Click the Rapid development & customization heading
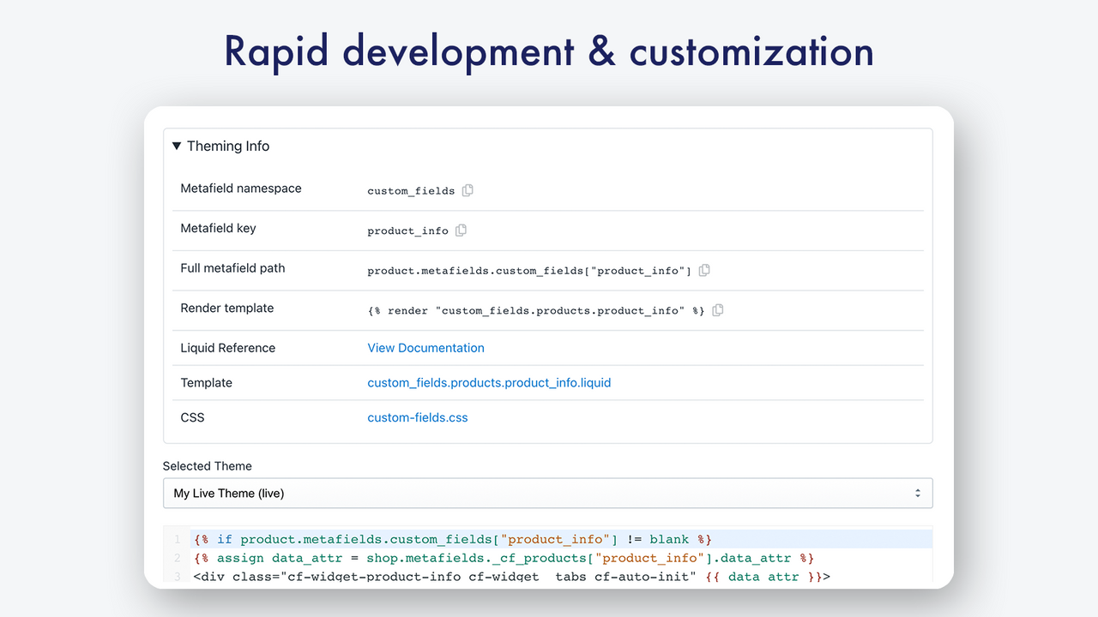The height and width of the screenshot is (617, 1098). point(548,51)
